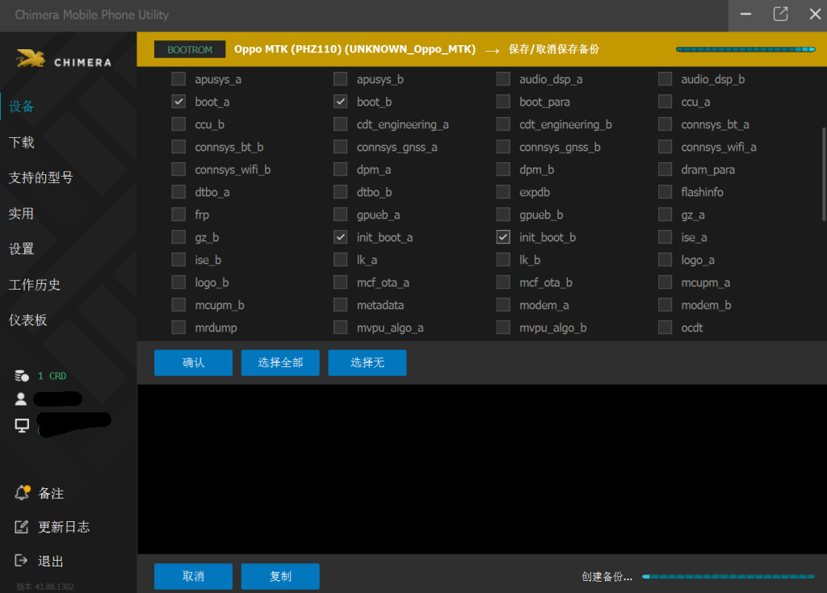This screenshot has height=593, width=827.
Task: Check the expdb checkbox
Action: 503,192
